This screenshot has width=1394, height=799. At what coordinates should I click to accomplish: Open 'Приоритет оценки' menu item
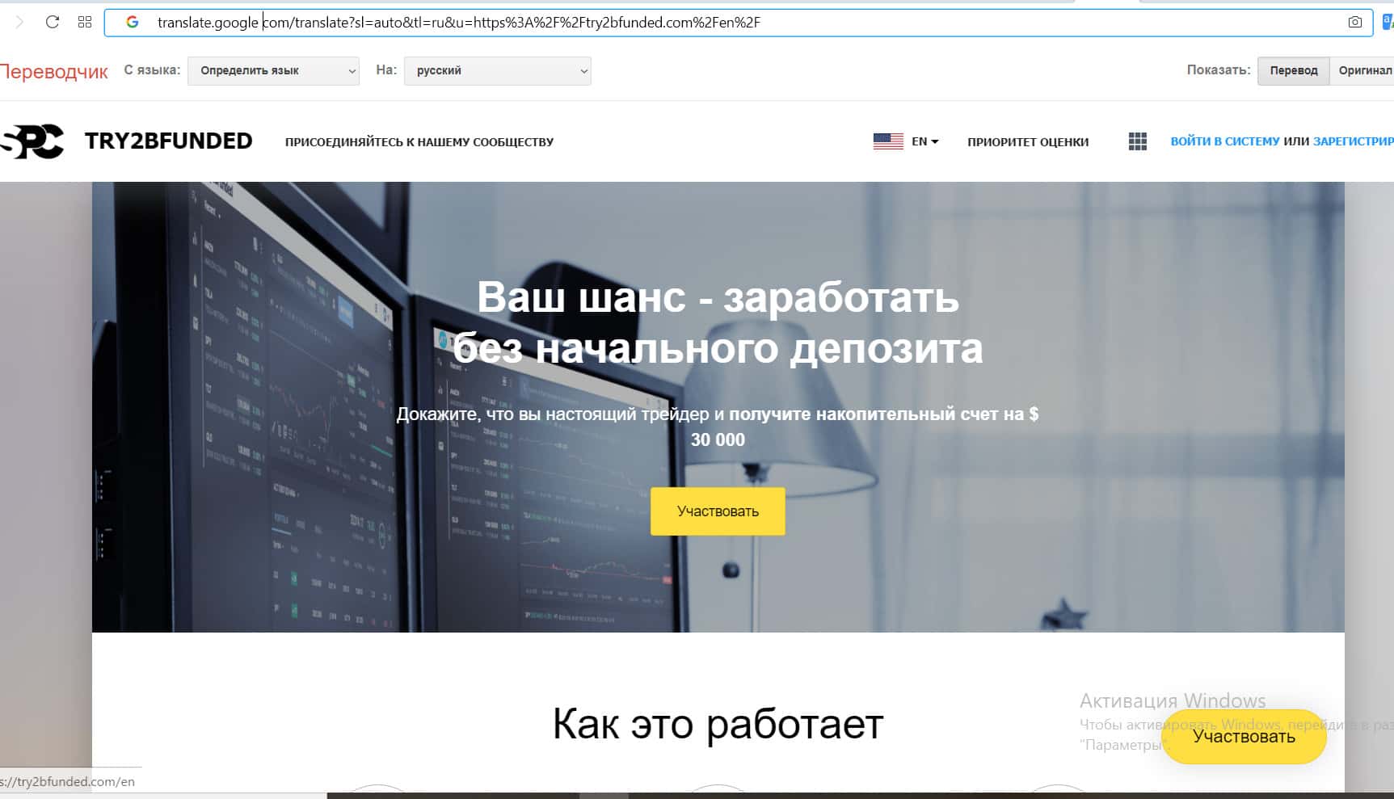(1028, 142)
